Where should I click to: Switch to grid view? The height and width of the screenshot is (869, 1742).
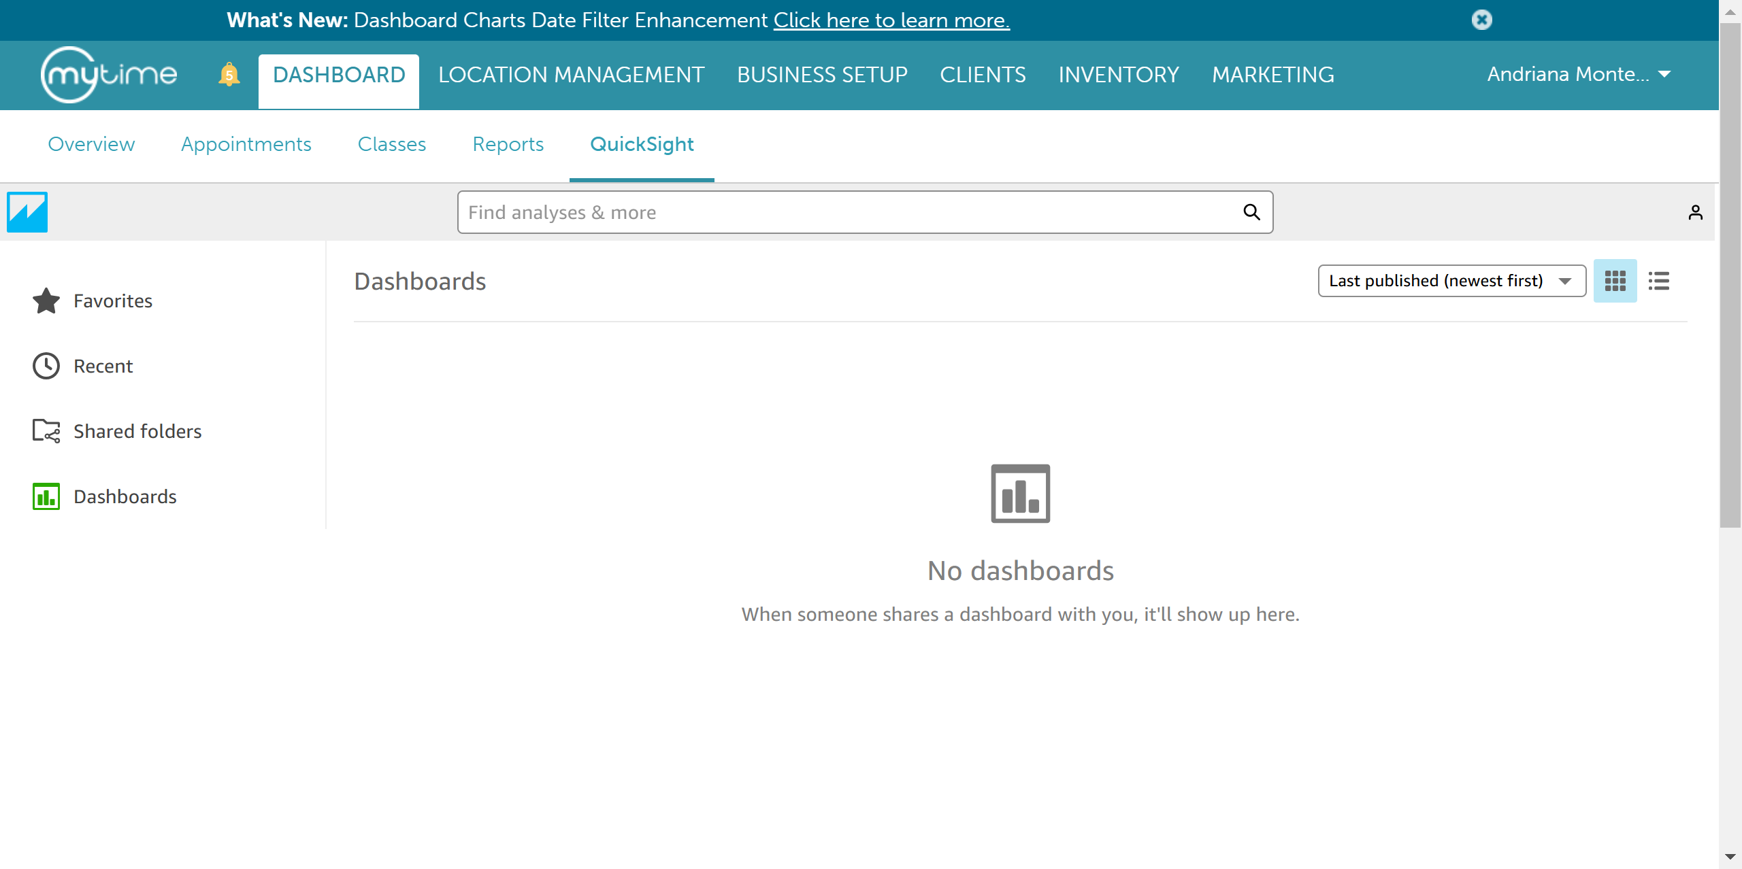tap(1615, 281)
